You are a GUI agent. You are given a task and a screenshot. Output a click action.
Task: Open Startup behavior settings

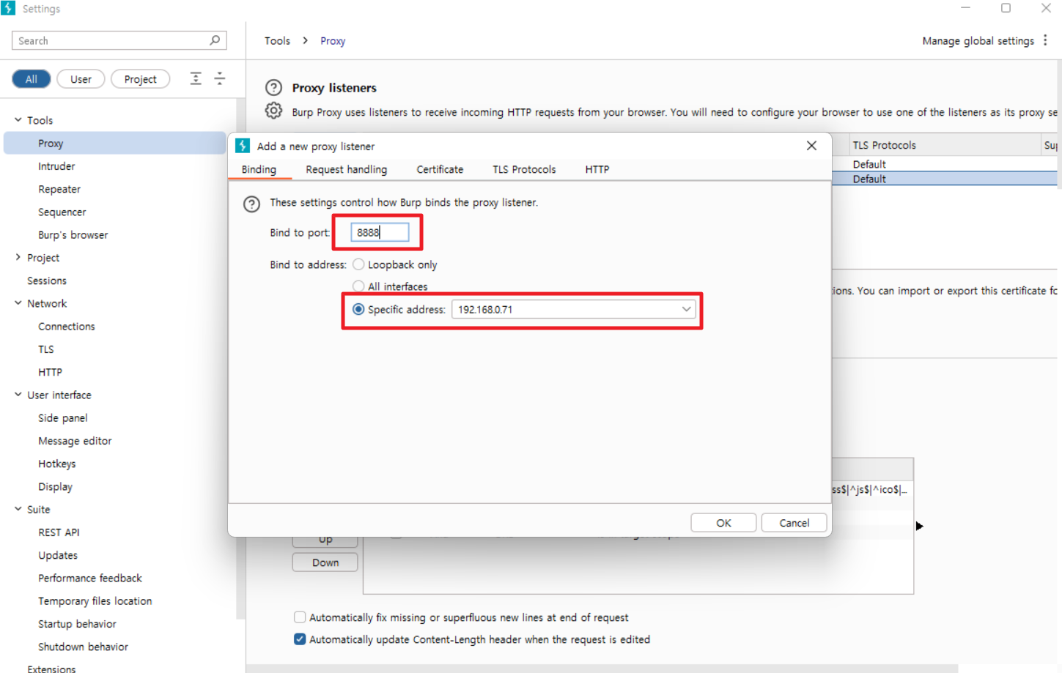77,624
